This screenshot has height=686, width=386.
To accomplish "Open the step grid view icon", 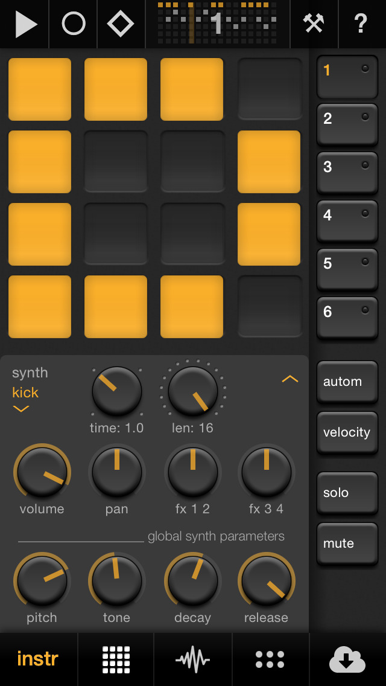I will (116, 659).
